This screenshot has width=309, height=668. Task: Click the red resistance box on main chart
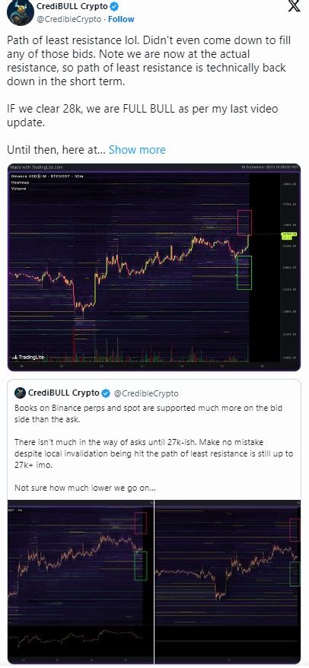click(x=244, y=223)
